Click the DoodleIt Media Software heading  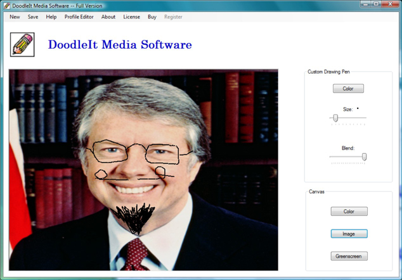(x=120, y=44)
